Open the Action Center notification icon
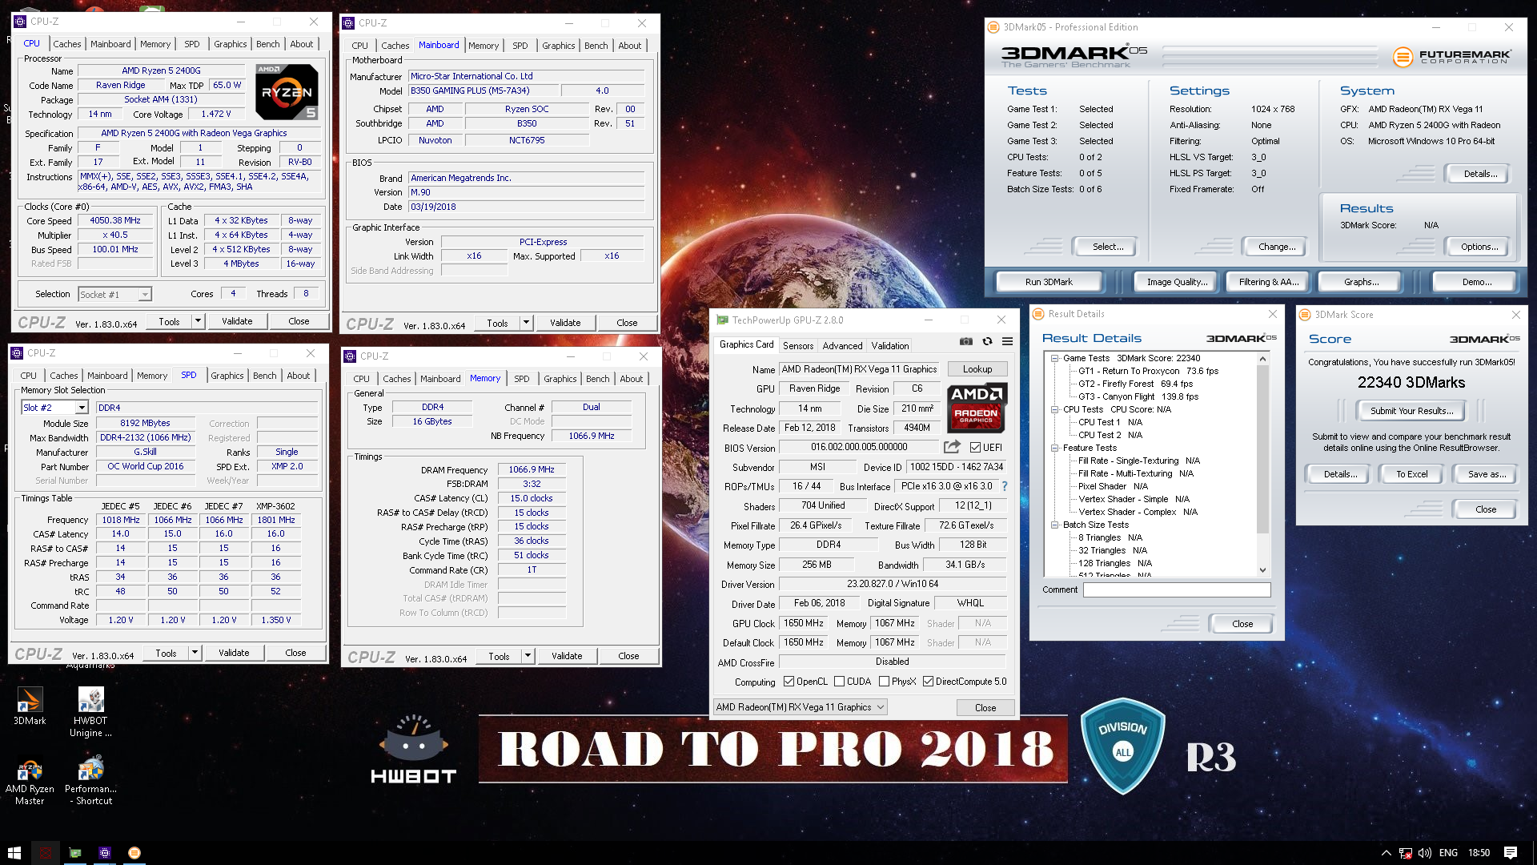 [x=1511, y=853]
